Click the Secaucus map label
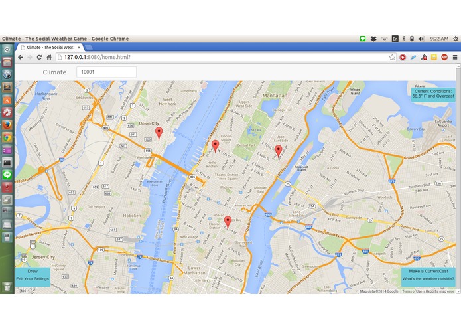This screenshot has width=461, height=328. pos(84,98)
